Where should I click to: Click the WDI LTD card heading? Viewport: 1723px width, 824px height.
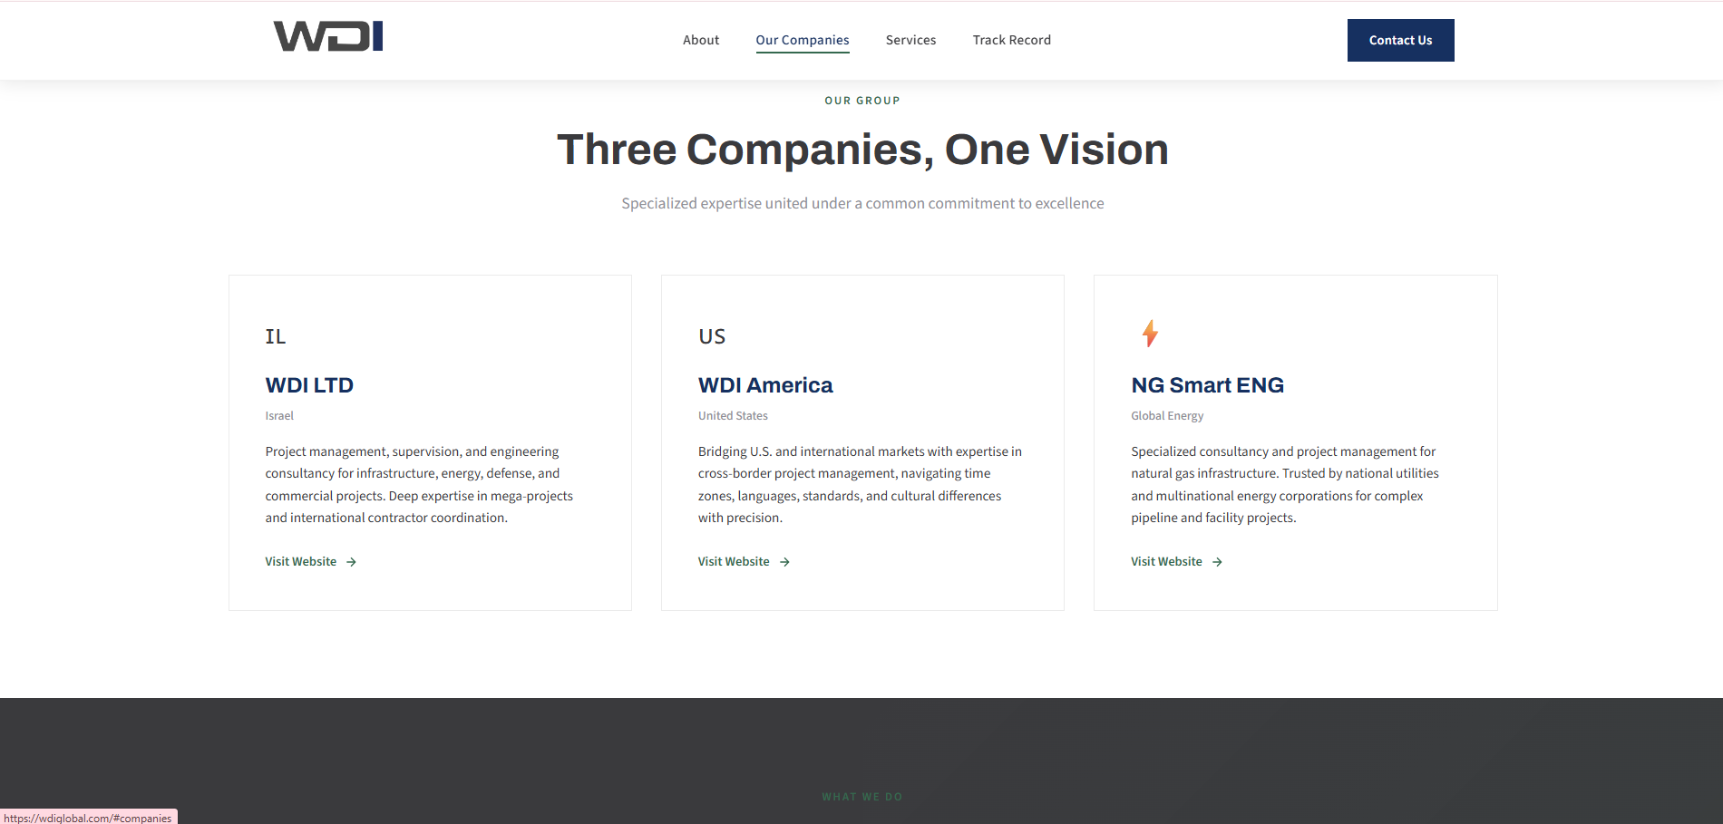coord(309,384)
